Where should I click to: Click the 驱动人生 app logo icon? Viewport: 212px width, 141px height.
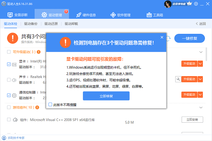4,4
